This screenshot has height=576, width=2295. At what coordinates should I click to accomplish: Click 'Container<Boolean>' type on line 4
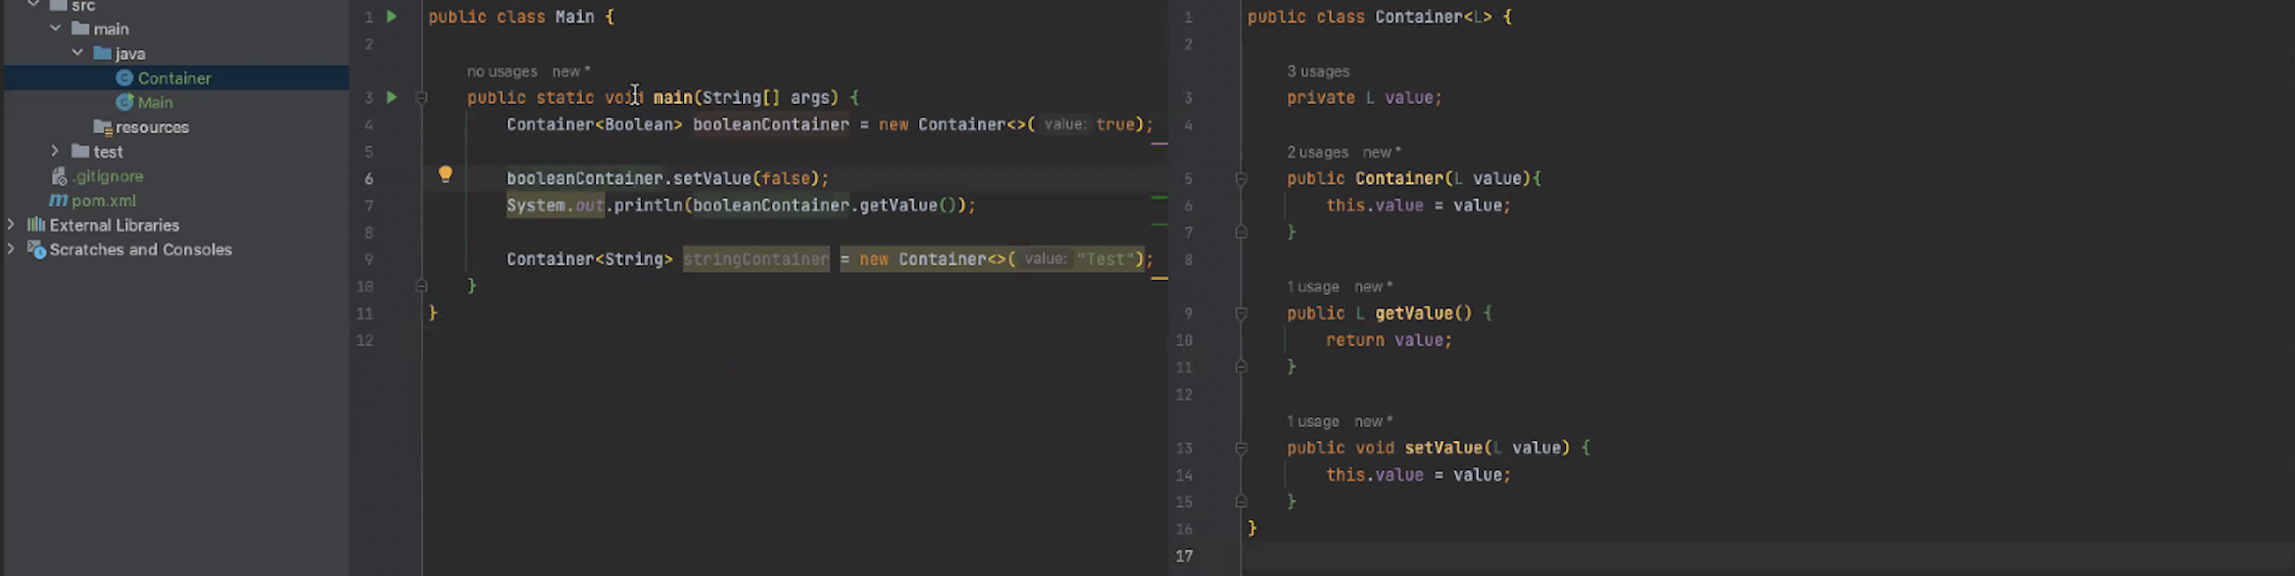tap(594, 124)
